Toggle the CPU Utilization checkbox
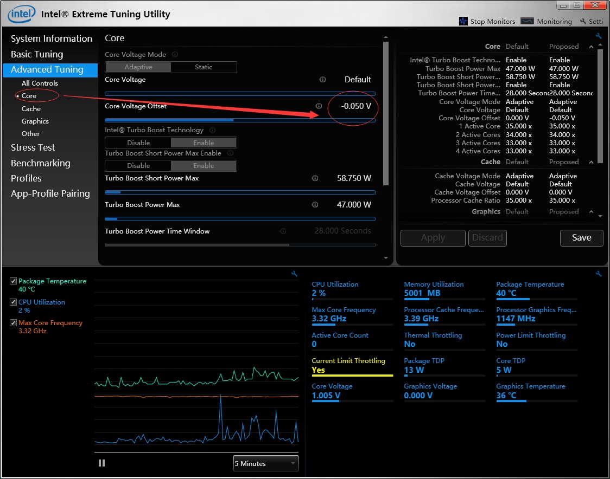 click(x=13, y=302)
